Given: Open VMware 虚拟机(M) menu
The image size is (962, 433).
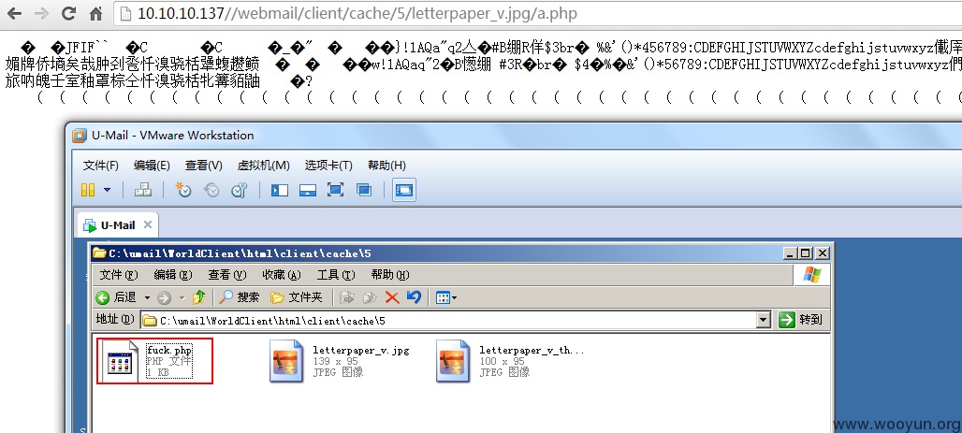Looking at the screenshot, I should (x=263, y=165).
